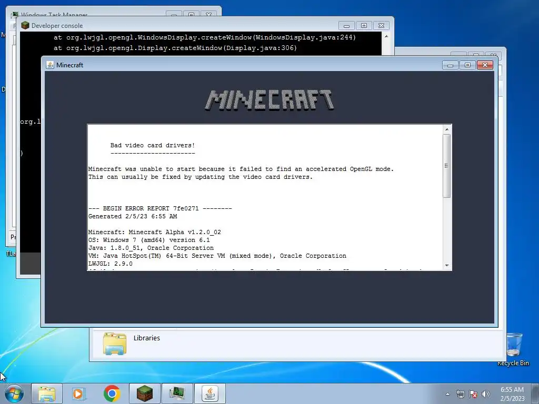This screenshot has height=404, width=539.
Task: Click the 'VM: Java HotSpot(TM)' line
Action: pos(217,256)
